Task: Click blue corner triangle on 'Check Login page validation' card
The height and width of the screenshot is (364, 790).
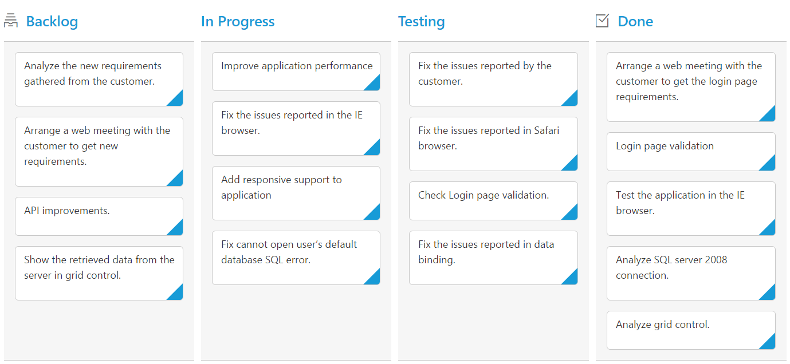Action: coord(572,215)
